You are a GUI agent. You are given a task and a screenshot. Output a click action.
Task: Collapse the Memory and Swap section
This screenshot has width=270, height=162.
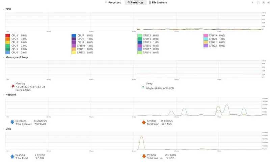3,57
